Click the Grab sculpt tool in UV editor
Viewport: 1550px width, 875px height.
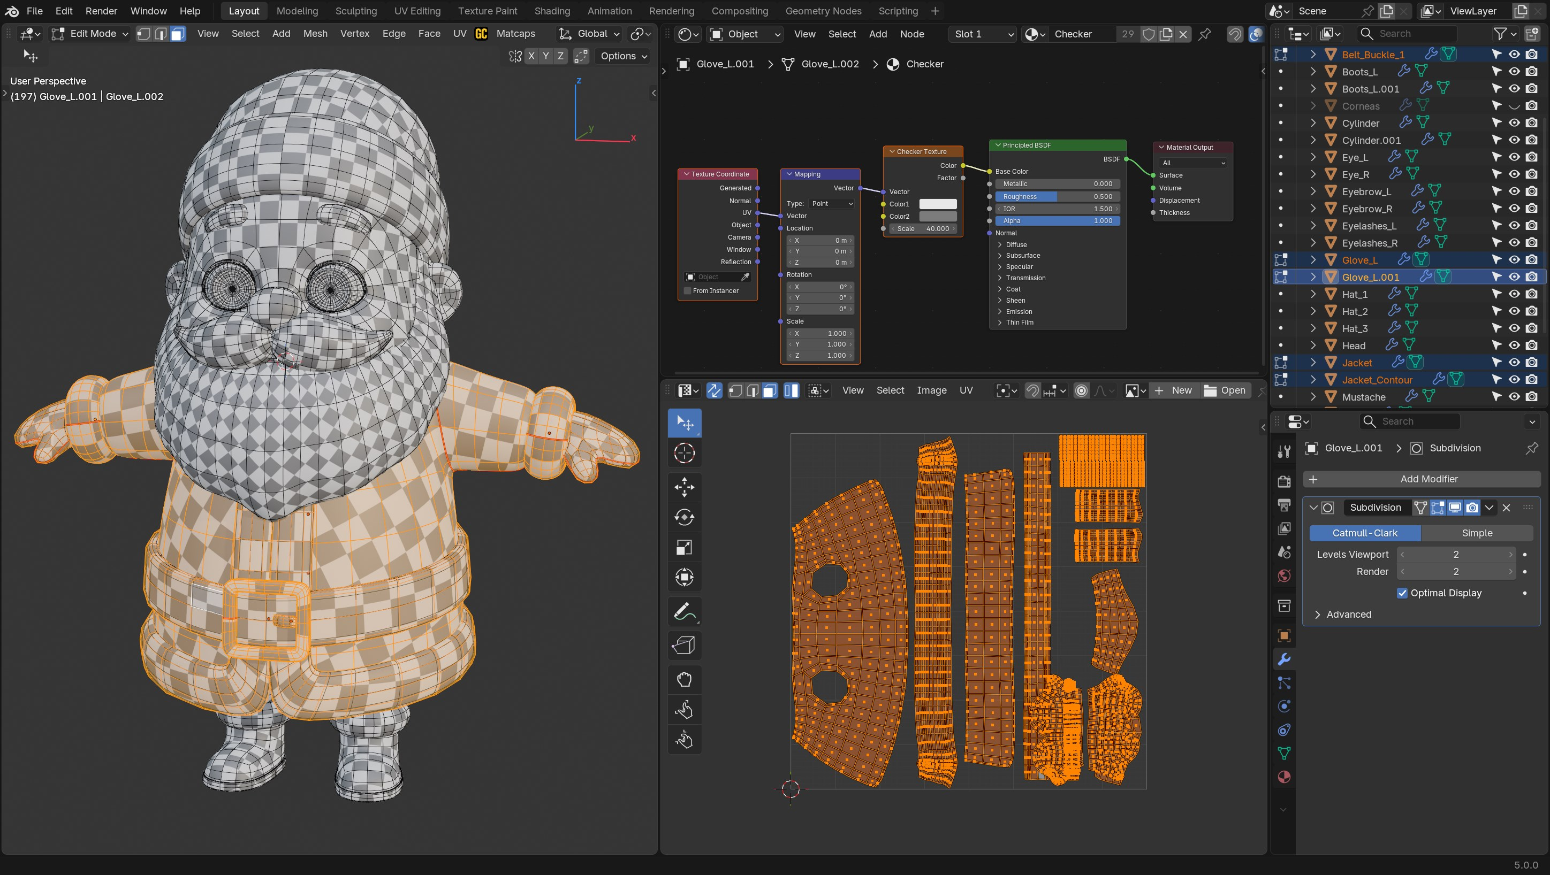tap(684, 679)
